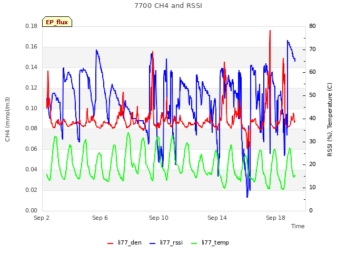Click the Time axis label
This screenshot has width=337, height=253.
tap(298, 226)
